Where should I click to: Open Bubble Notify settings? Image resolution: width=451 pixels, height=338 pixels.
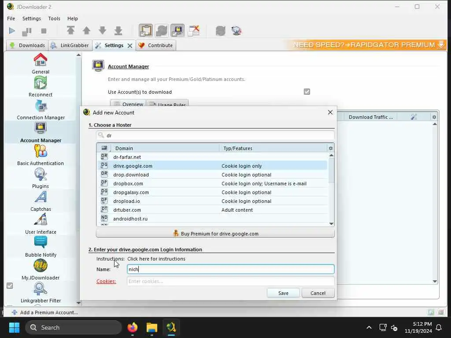[41, 247]
